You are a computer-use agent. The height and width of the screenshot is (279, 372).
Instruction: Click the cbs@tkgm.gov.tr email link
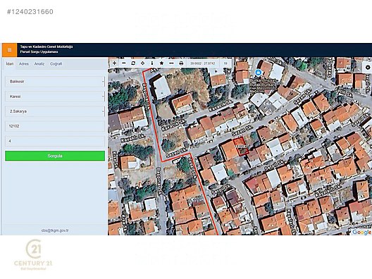(x=55, y=230)
